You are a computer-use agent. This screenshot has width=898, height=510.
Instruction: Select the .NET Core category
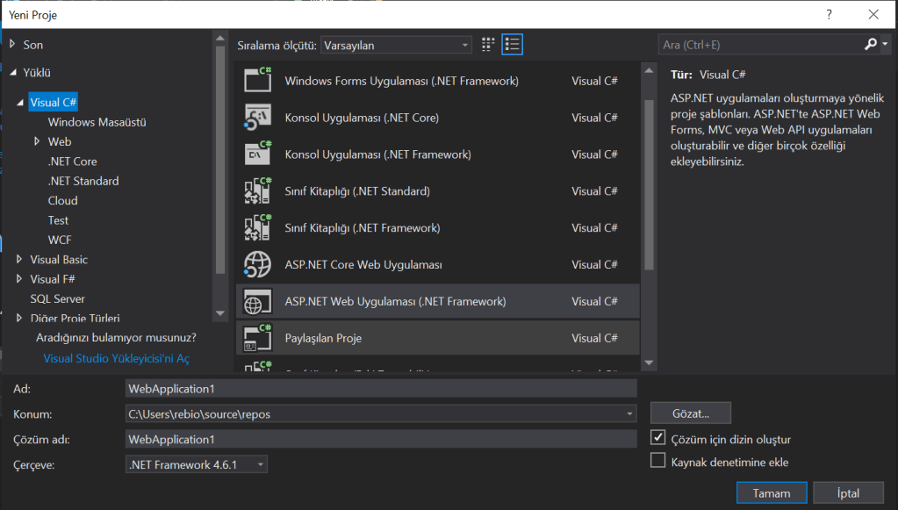(72, 162)
